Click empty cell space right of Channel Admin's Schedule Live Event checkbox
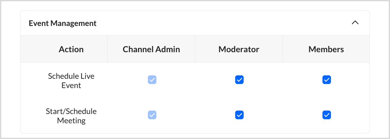 pyautogui.click(x=176, y=80)
